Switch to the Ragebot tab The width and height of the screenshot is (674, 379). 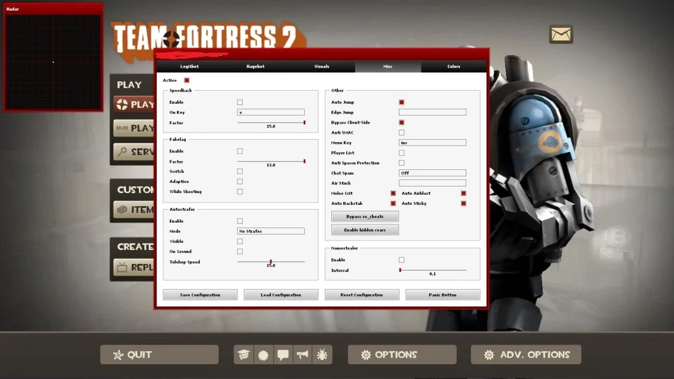pos(255,66)
